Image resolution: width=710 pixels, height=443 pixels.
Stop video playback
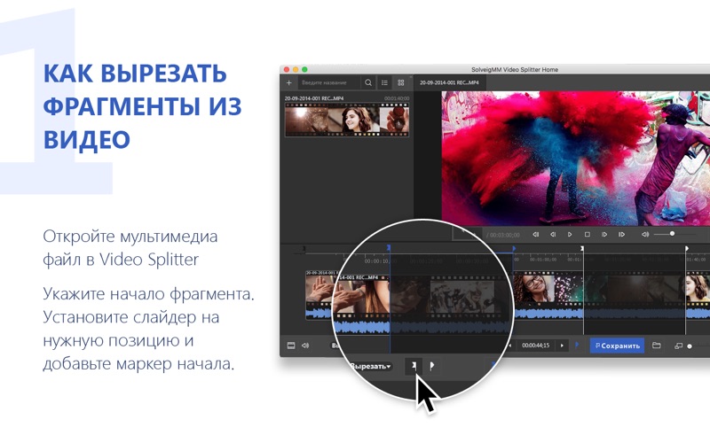(x=588, y=235)
